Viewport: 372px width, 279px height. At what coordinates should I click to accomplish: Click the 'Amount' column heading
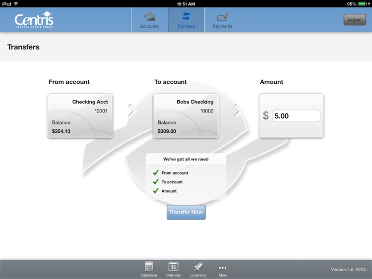(272, 82)
